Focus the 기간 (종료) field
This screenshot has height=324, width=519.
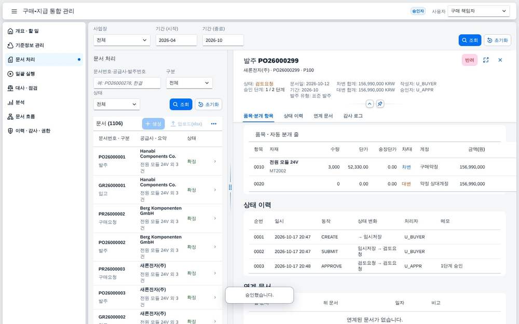tap(223, 40)
